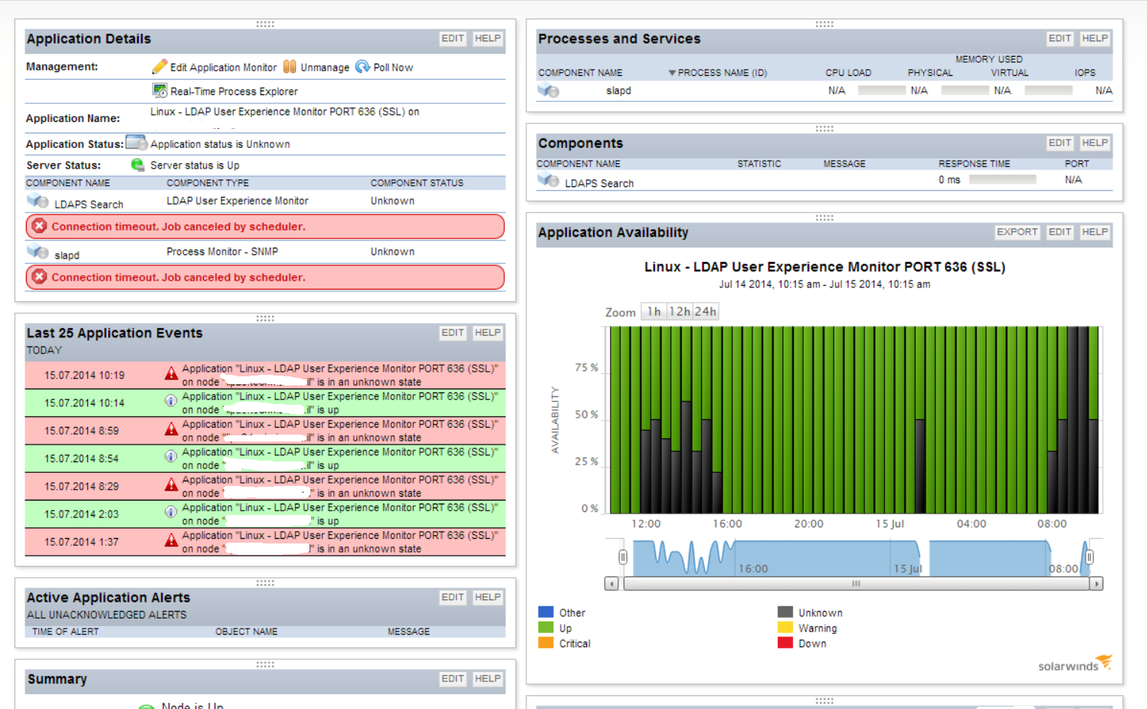Click HELP in Active Application Alerts
The width and height of the screenshot is (1147, 709).
487,597
